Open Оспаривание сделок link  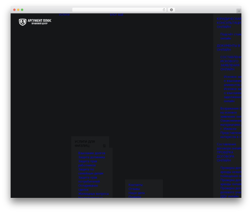88,187
